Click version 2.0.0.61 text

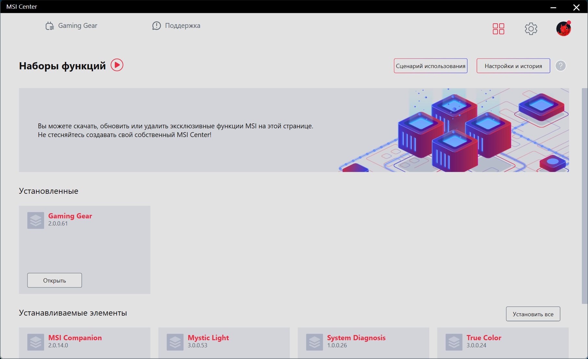(58, 224)
